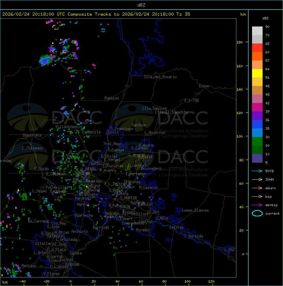Click the 'eburn' legend label
283x286 pixels.
(270, 188)
